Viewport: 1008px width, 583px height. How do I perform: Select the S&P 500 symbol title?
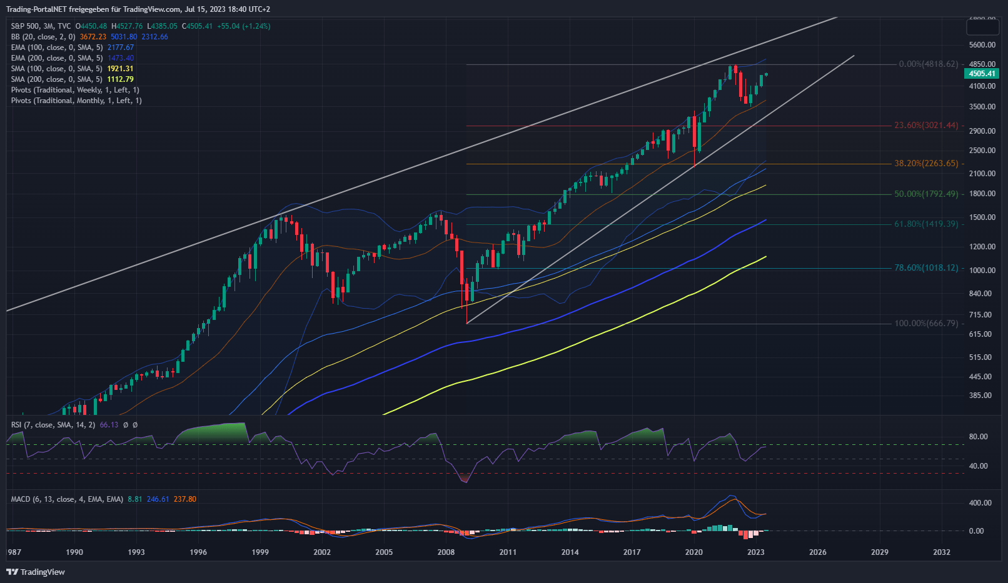(41, 26)
